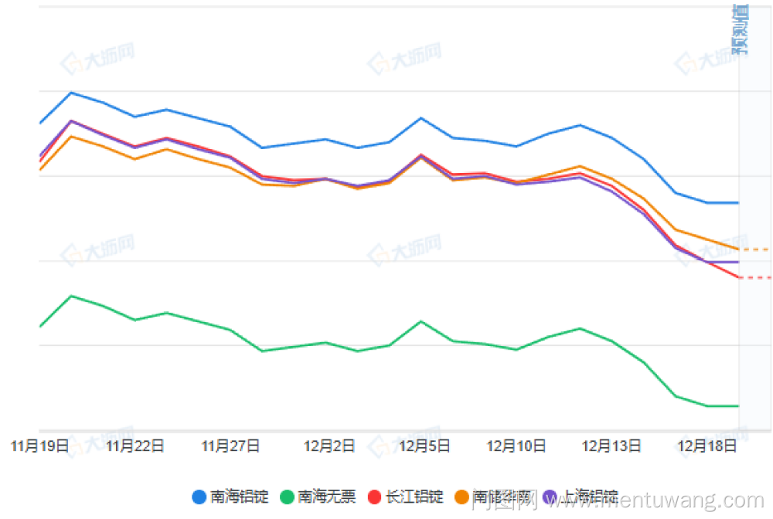The width and height of the screenshot is (773, 519).
Task: Click the 12月2日 axis date
Action: (x=329, y=446)
